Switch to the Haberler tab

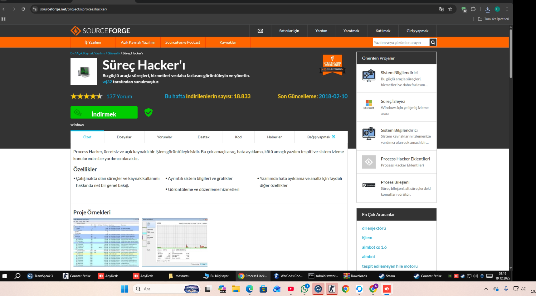click(x=275, y=137)
